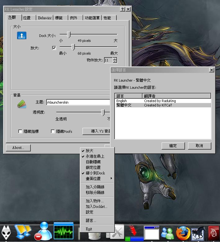Increase 物件放大 with the up arrow
The image size is (220, 242).
coord(115,59)
